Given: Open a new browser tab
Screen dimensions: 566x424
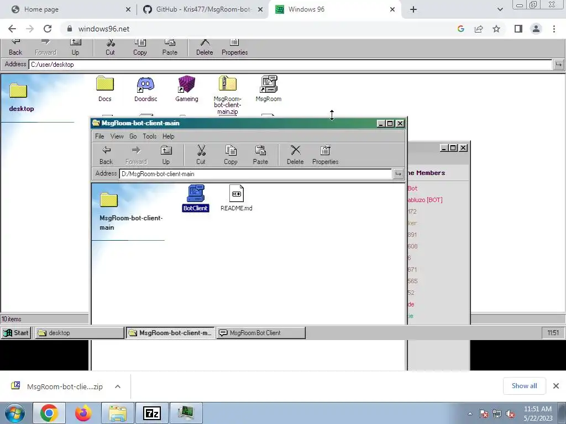Looking at the screenshot, I should tap(413, 10).
